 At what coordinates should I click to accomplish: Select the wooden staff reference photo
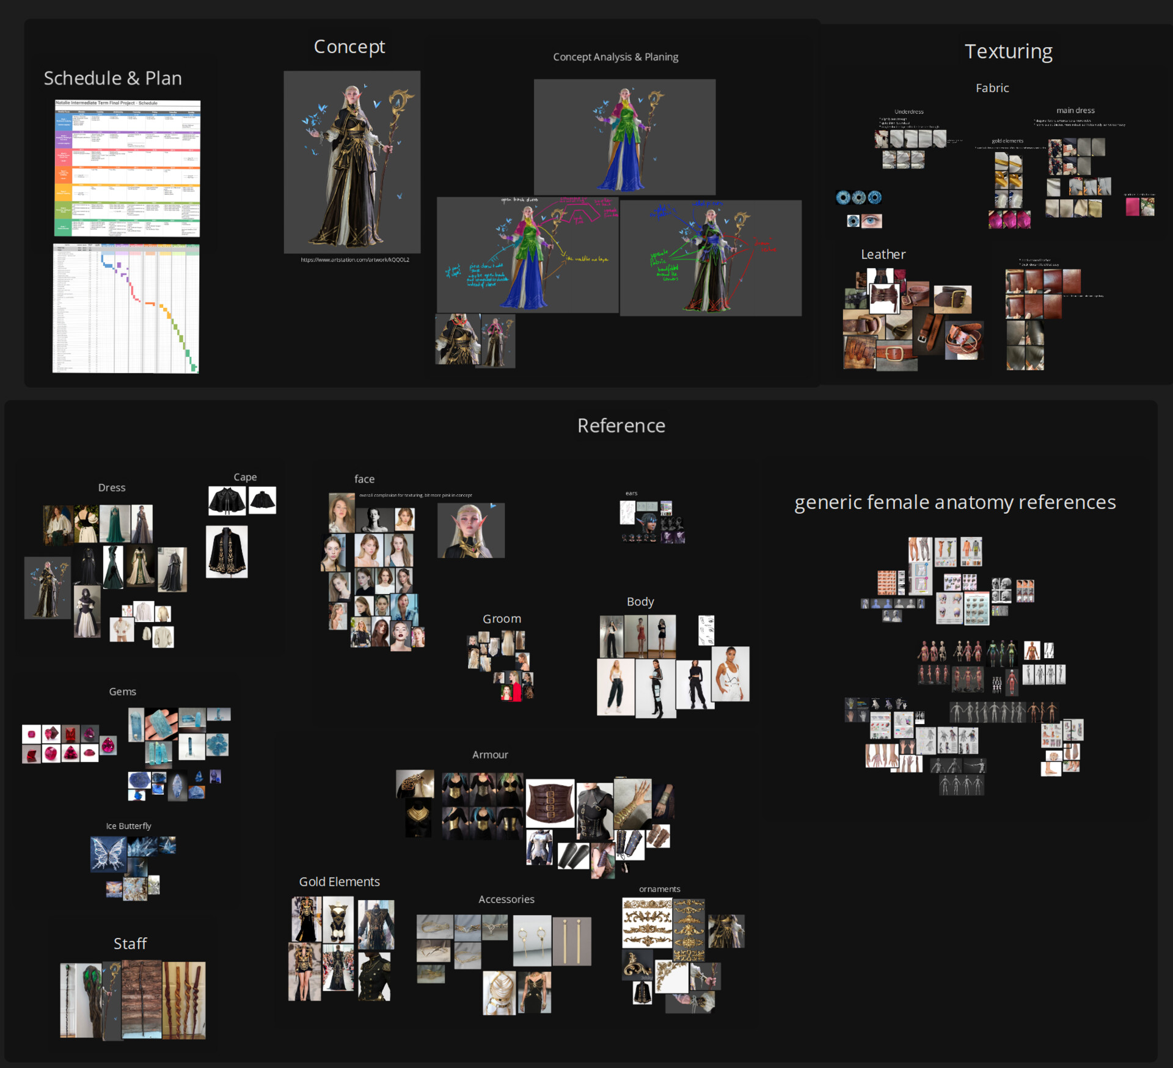(x=142, y=1000)
